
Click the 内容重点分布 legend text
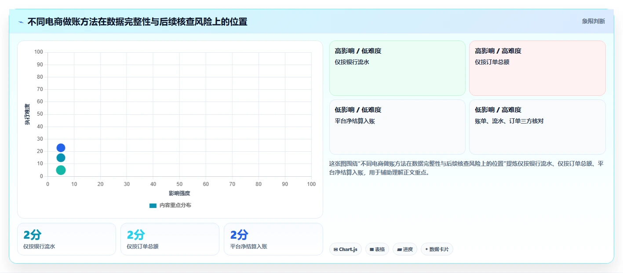(175, 205)
